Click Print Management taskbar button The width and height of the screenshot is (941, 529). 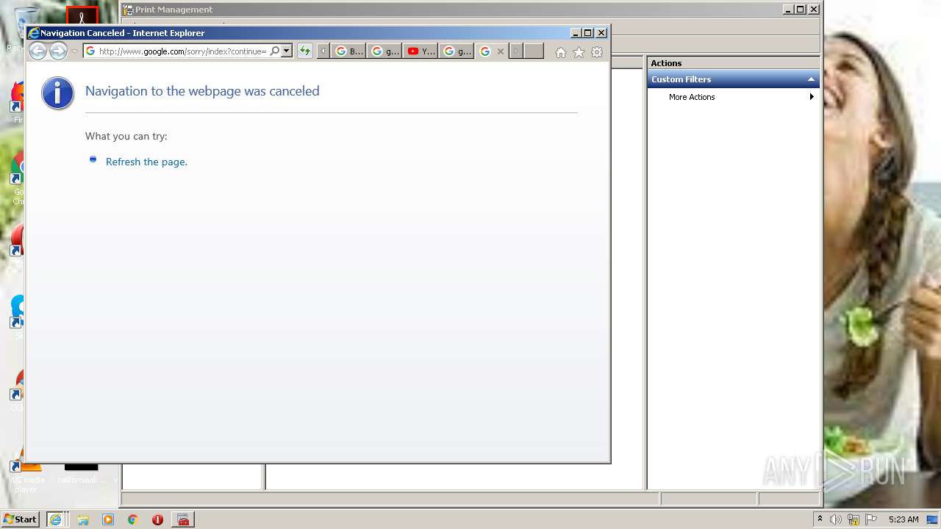pyautogui.click(x=183, y=519)
